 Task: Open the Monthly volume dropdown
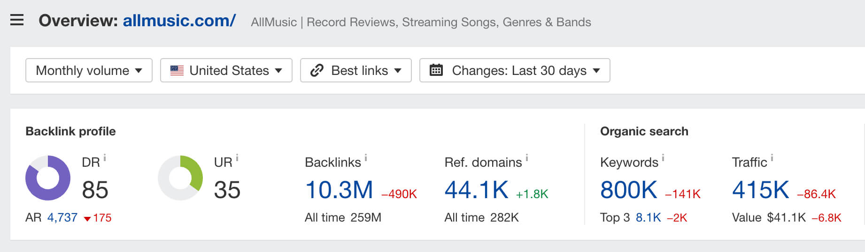pos(89,70)
